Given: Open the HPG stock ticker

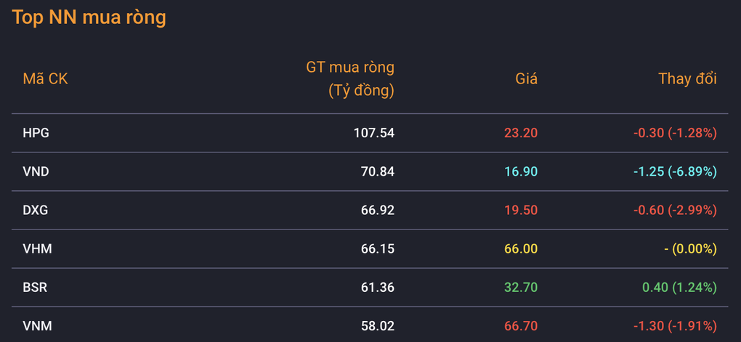Looking at the screenshot, I should pyautogui.click(x=36, y=133).
